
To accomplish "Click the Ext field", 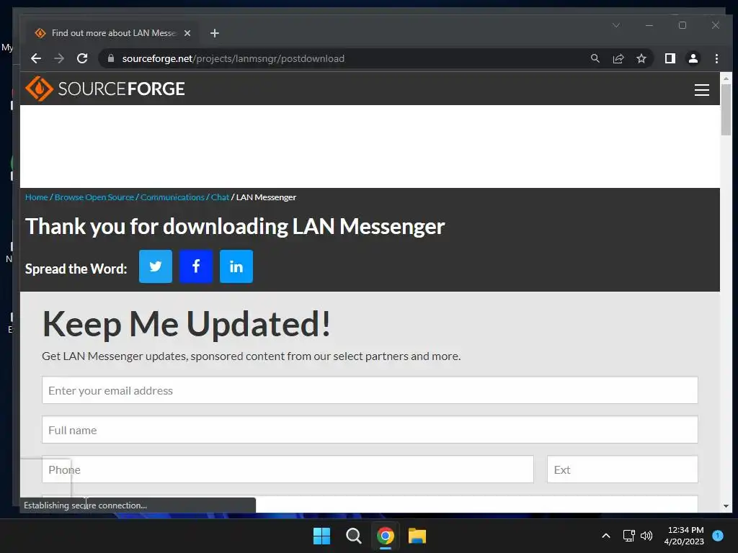I will 622,469.
